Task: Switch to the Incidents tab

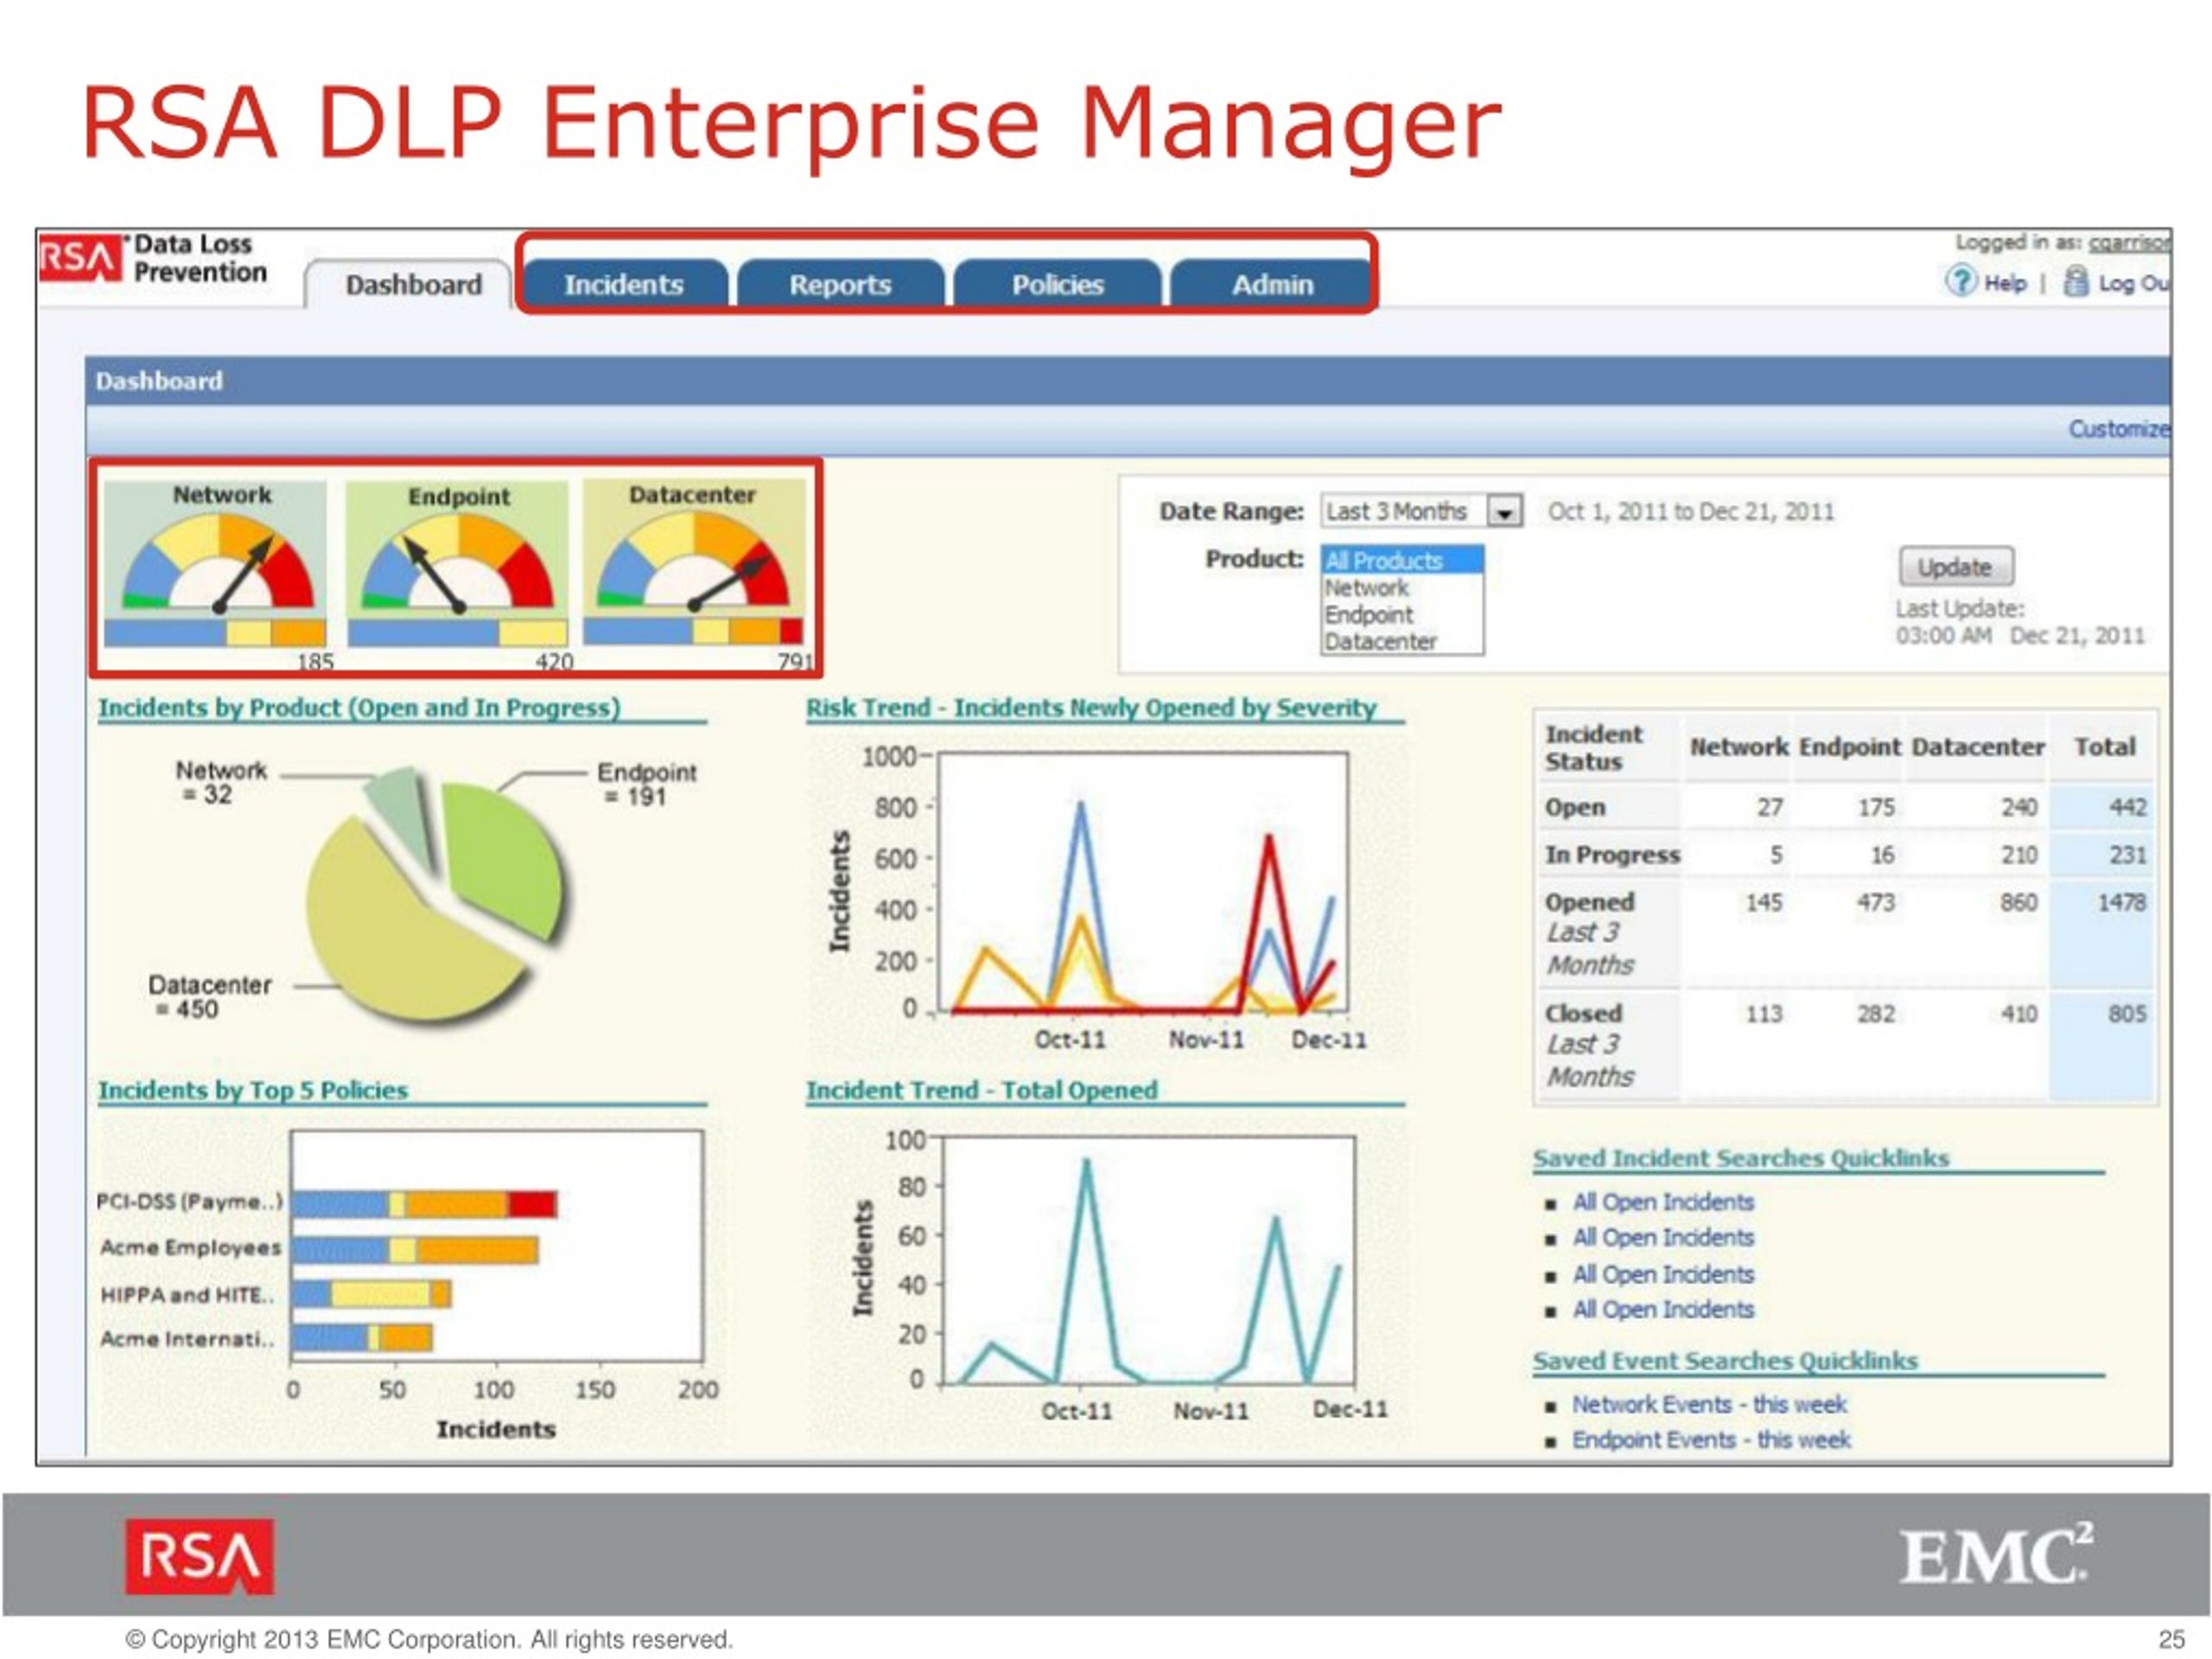Action: click(624, 285)
